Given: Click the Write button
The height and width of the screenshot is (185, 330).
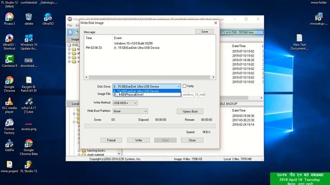Looking at the screenshot, I should coord(139,140).
